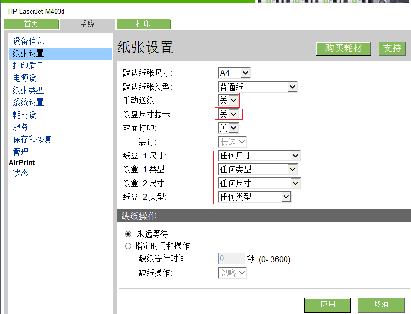Switch to the 首页 tab
This screenshot has width=411, height=314.
coord(31,24)
